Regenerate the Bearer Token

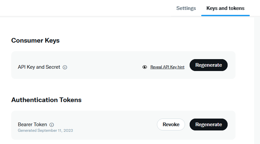pyautogui.click(x=208, y=125)
